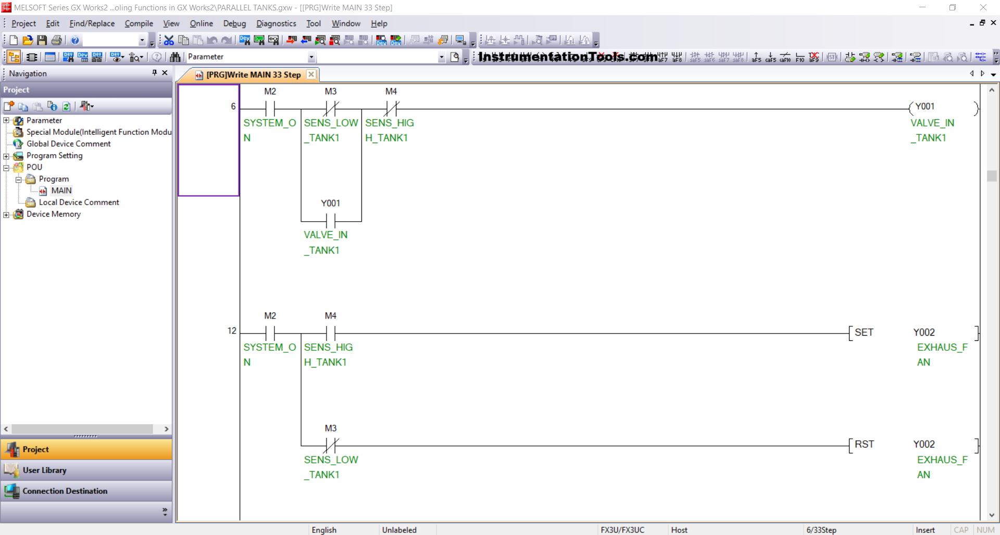Save the project with floppy disk icon
1000x535 pixels.
[x=42, y=40]
